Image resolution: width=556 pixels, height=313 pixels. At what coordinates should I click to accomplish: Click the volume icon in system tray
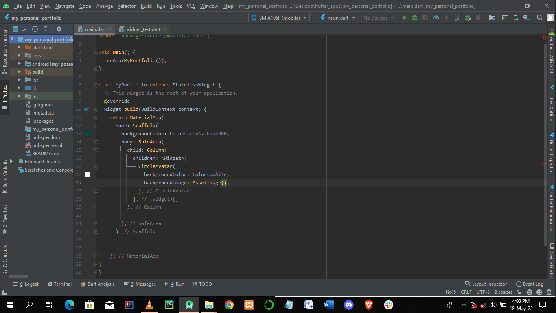[493, 304]
